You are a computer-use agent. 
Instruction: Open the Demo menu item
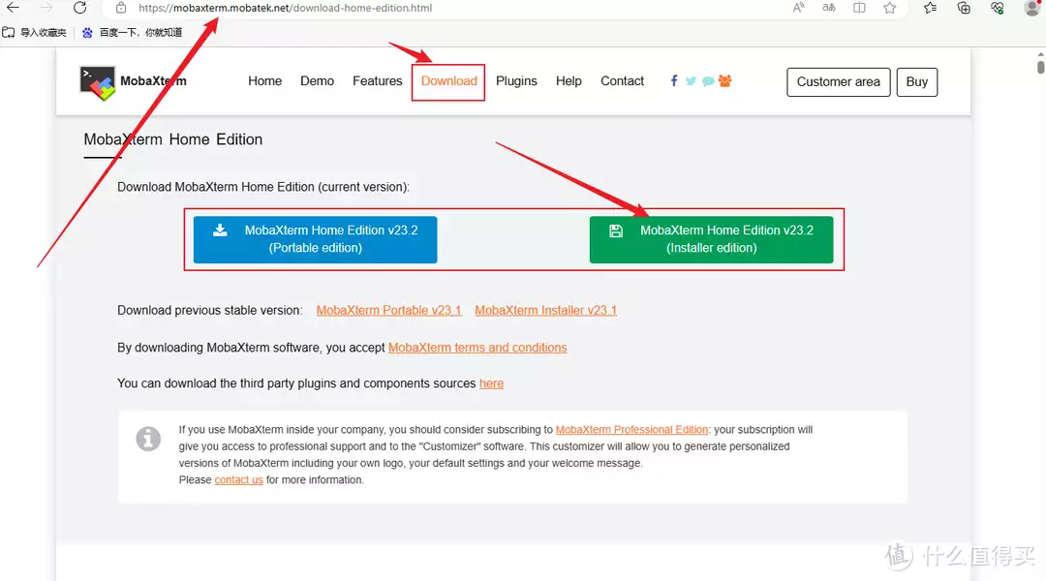click(x=317, y=80)
